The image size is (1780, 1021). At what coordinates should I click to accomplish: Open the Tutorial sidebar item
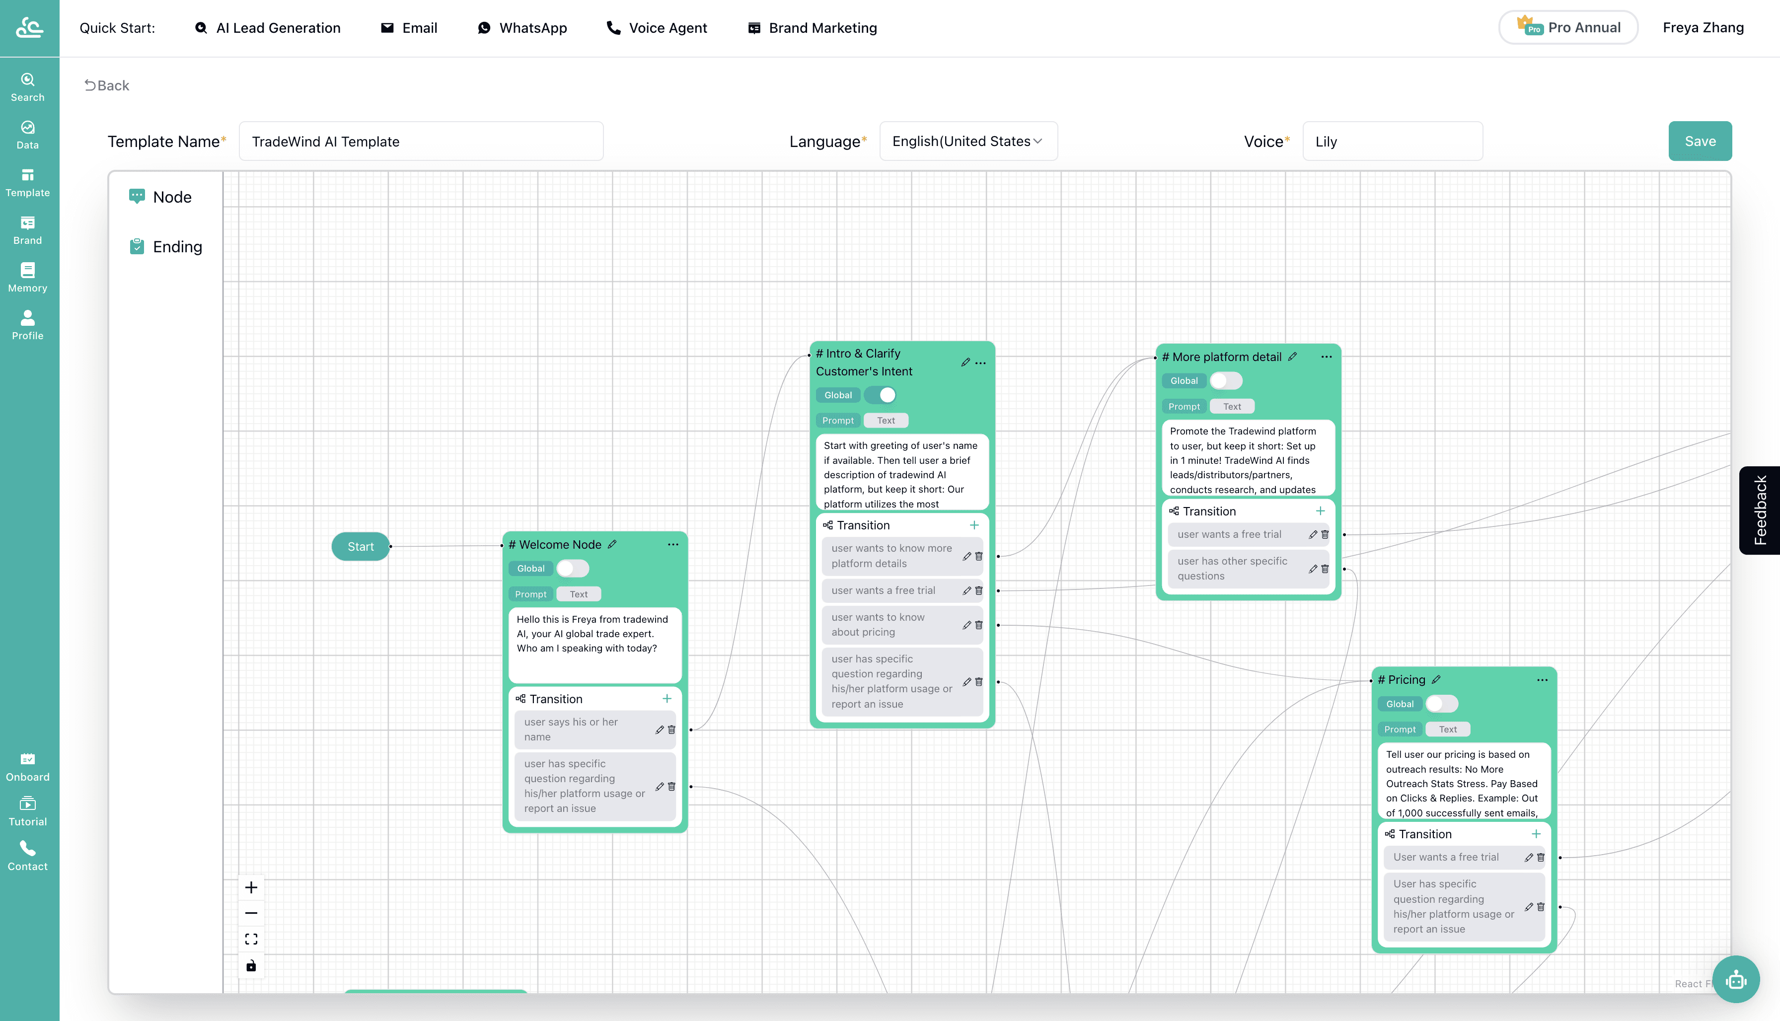click(27, 811)
